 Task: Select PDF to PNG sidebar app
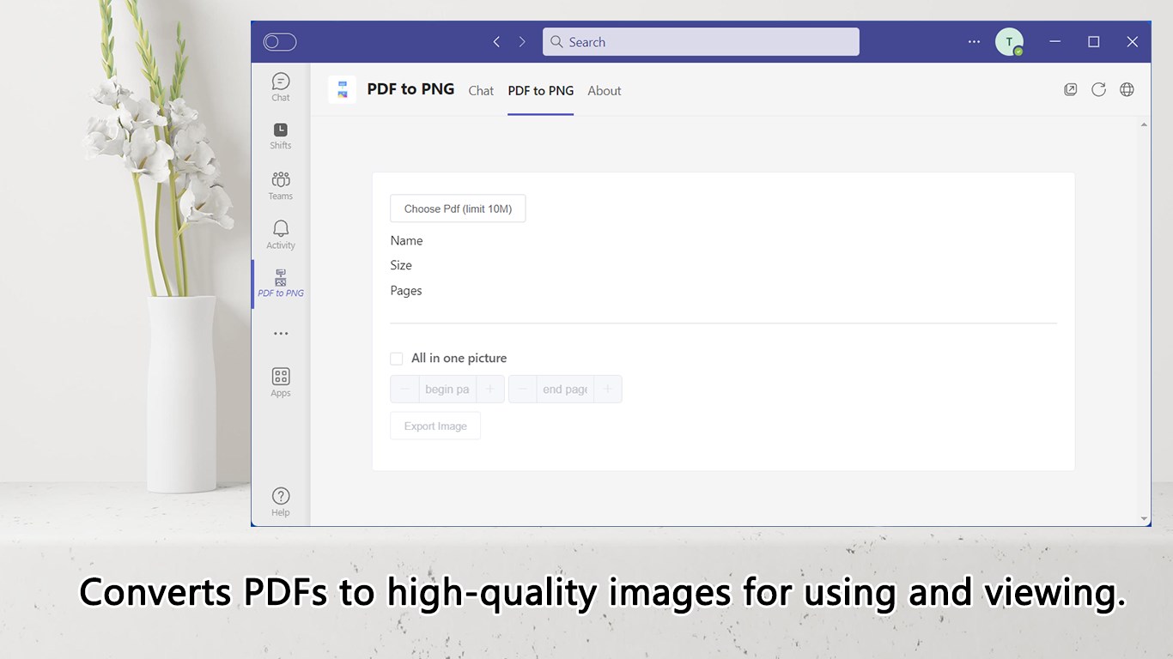281,283
